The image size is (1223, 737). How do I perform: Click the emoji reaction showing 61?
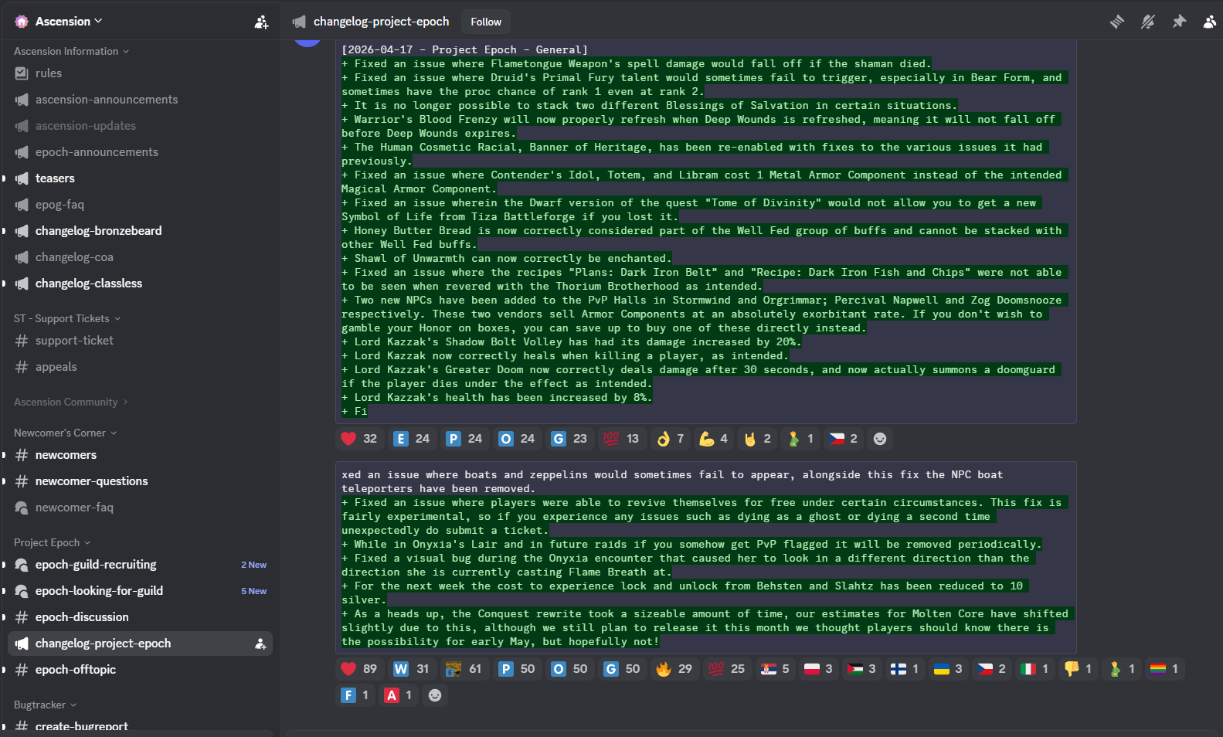tap(464, 669)
